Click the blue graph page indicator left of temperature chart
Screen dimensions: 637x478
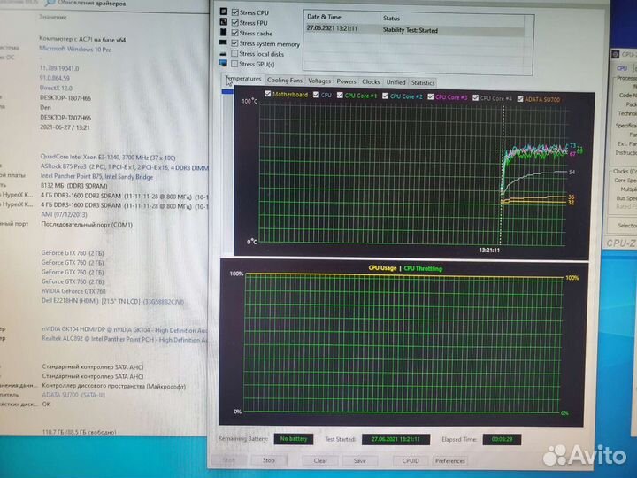(x=227, y=91)
